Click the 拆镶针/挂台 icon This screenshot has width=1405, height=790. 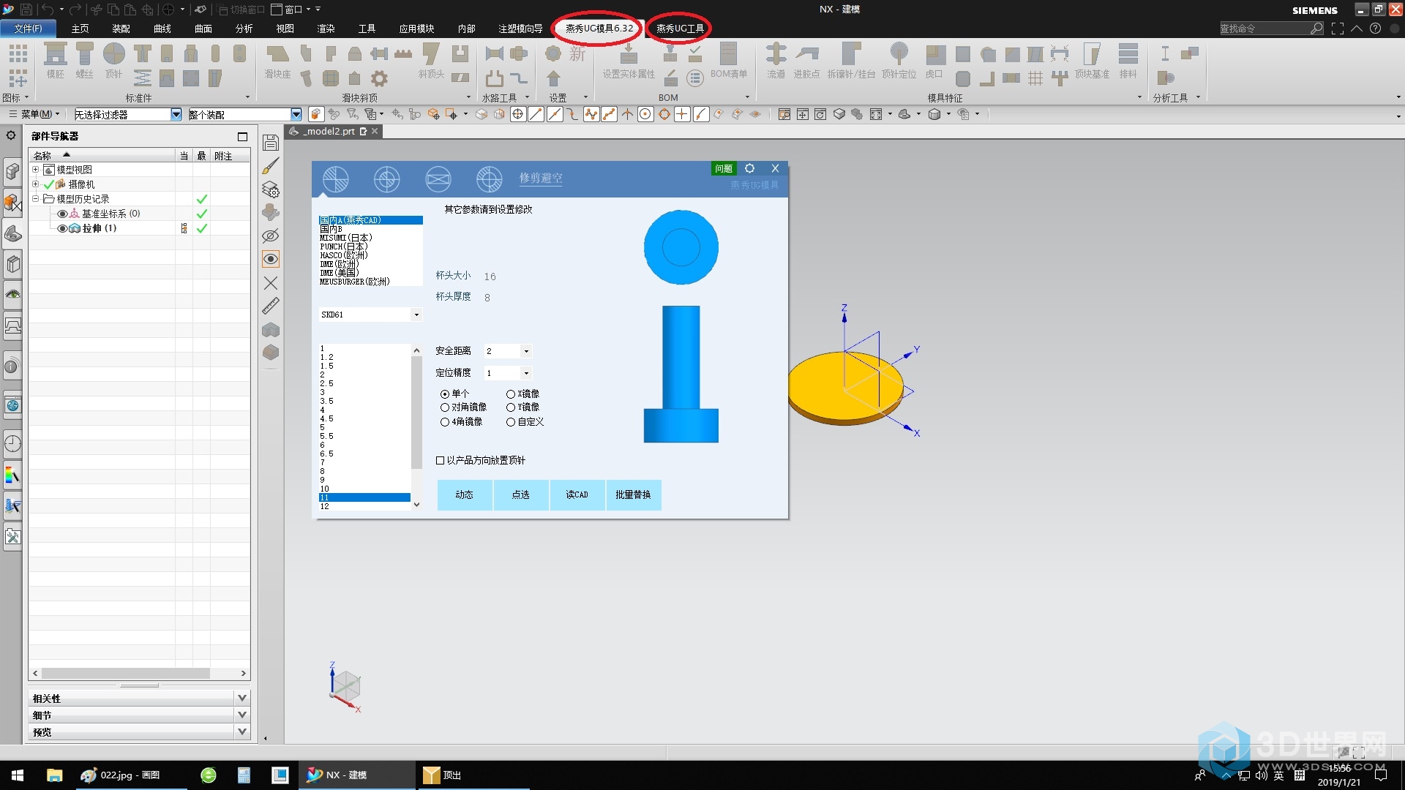[851, 55]
